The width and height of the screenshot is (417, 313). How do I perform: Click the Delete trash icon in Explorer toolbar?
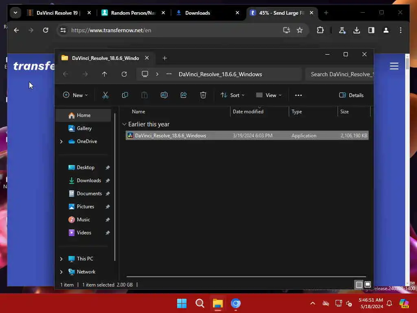(203, 95)
